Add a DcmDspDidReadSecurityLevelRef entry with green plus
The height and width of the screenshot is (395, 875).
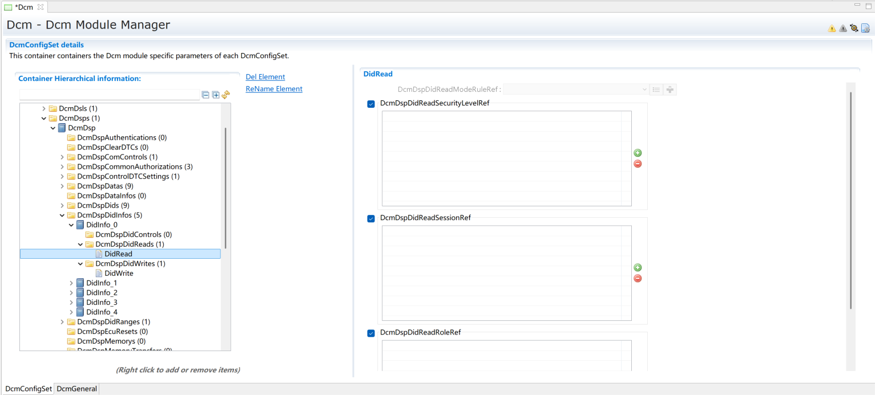(x=638, y=153)
